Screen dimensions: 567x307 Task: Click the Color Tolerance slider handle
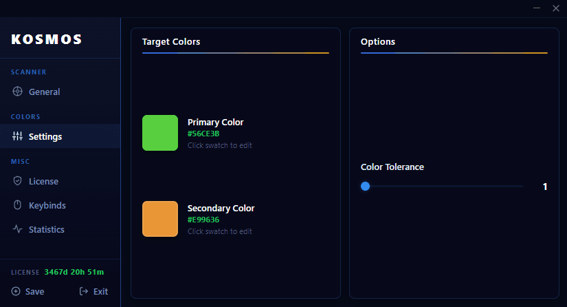point(366,186)
